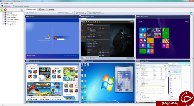Click the Manager [Damjan] computer icon in the list
The width and height of the screenshot is (194, 106).
tap(6, 24)
